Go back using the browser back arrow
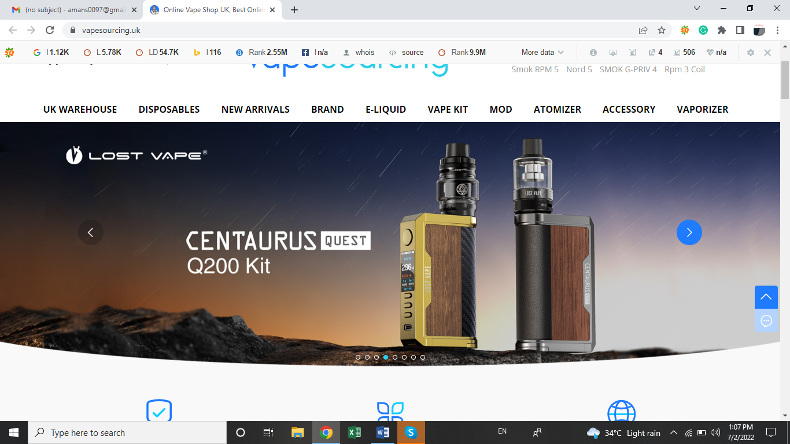Screen dimensions: 790x444 pos(13,30)
